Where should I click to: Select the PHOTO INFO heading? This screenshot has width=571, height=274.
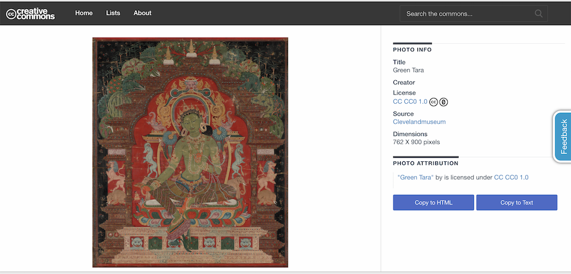pyautogui.click(x=412, y=50)
